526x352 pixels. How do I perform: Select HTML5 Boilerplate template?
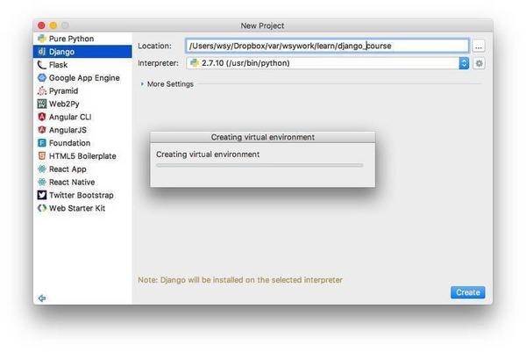[82, 156]
